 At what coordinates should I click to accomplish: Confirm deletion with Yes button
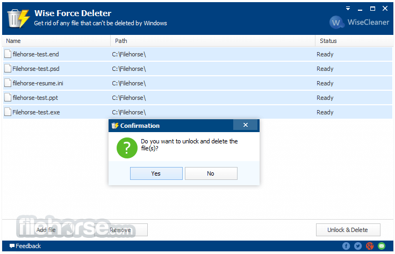pos(156,173)
